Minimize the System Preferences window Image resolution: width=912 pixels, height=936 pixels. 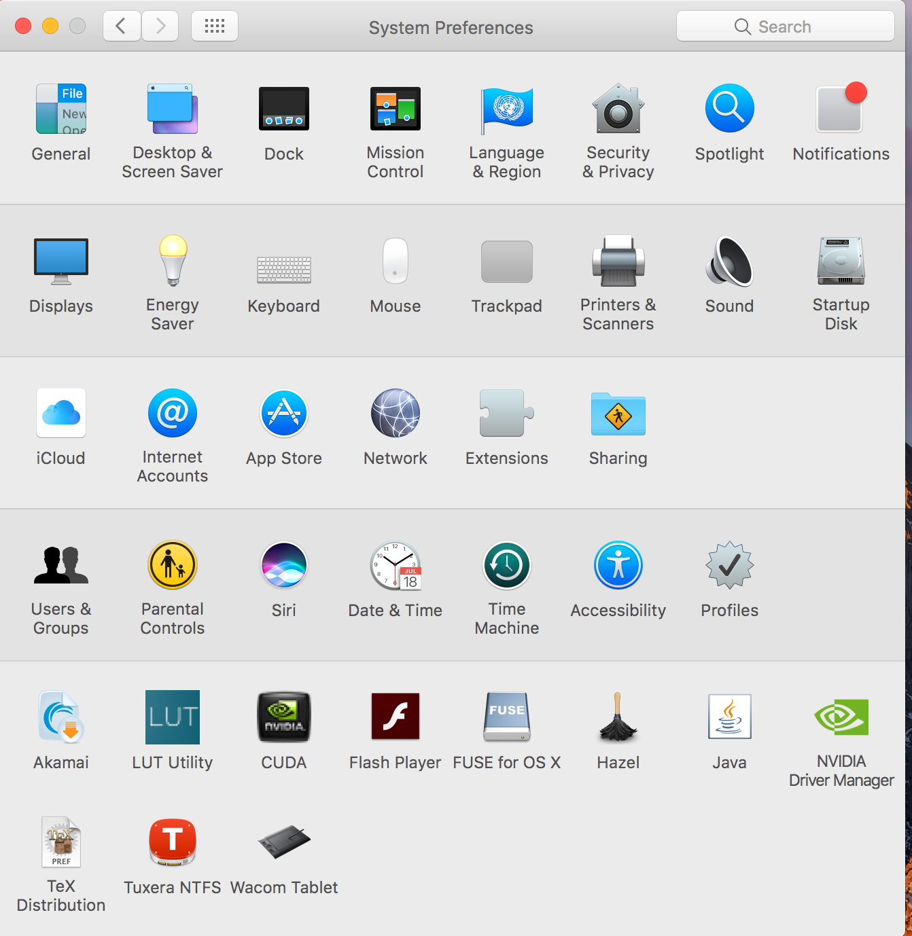50,26
